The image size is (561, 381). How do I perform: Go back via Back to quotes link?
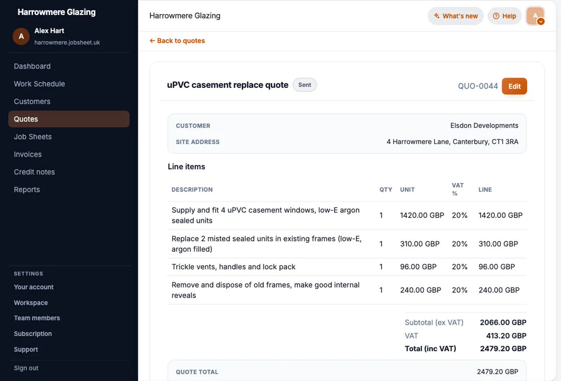coord(177,41)
